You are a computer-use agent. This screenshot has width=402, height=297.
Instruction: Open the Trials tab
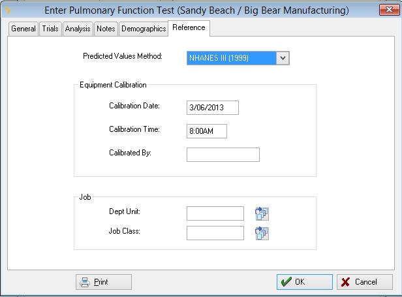50,29
